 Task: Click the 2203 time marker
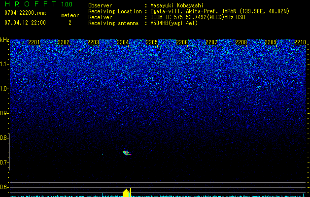click(93, 42)
